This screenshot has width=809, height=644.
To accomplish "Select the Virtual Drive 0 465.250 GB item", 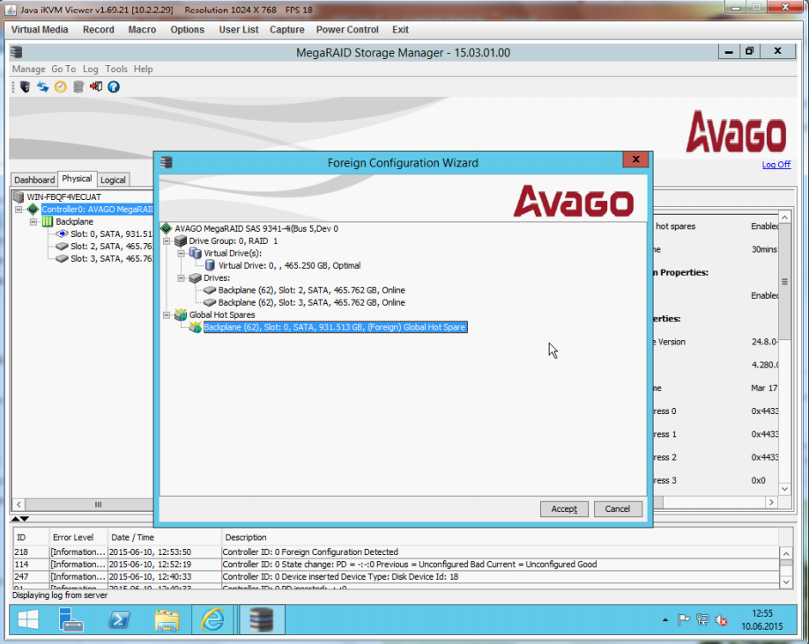I will pyautogui.click(x=289, y=265).
